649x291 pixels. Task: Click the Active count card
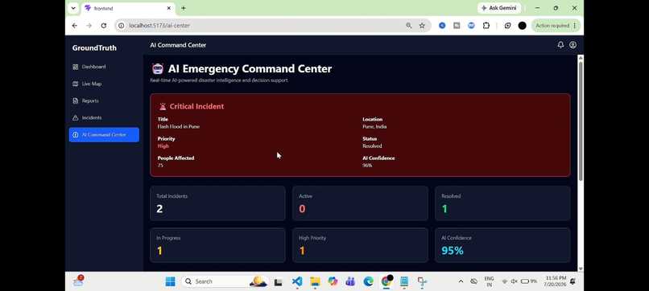(360, 203)
